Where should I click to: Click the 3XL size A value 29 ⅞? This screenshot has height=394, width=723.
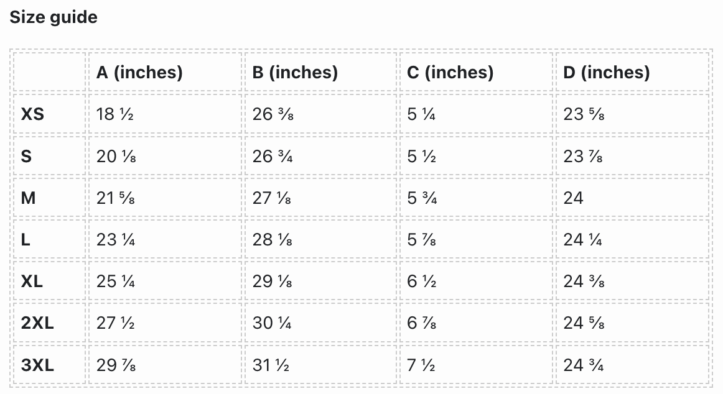coord(116,365)
